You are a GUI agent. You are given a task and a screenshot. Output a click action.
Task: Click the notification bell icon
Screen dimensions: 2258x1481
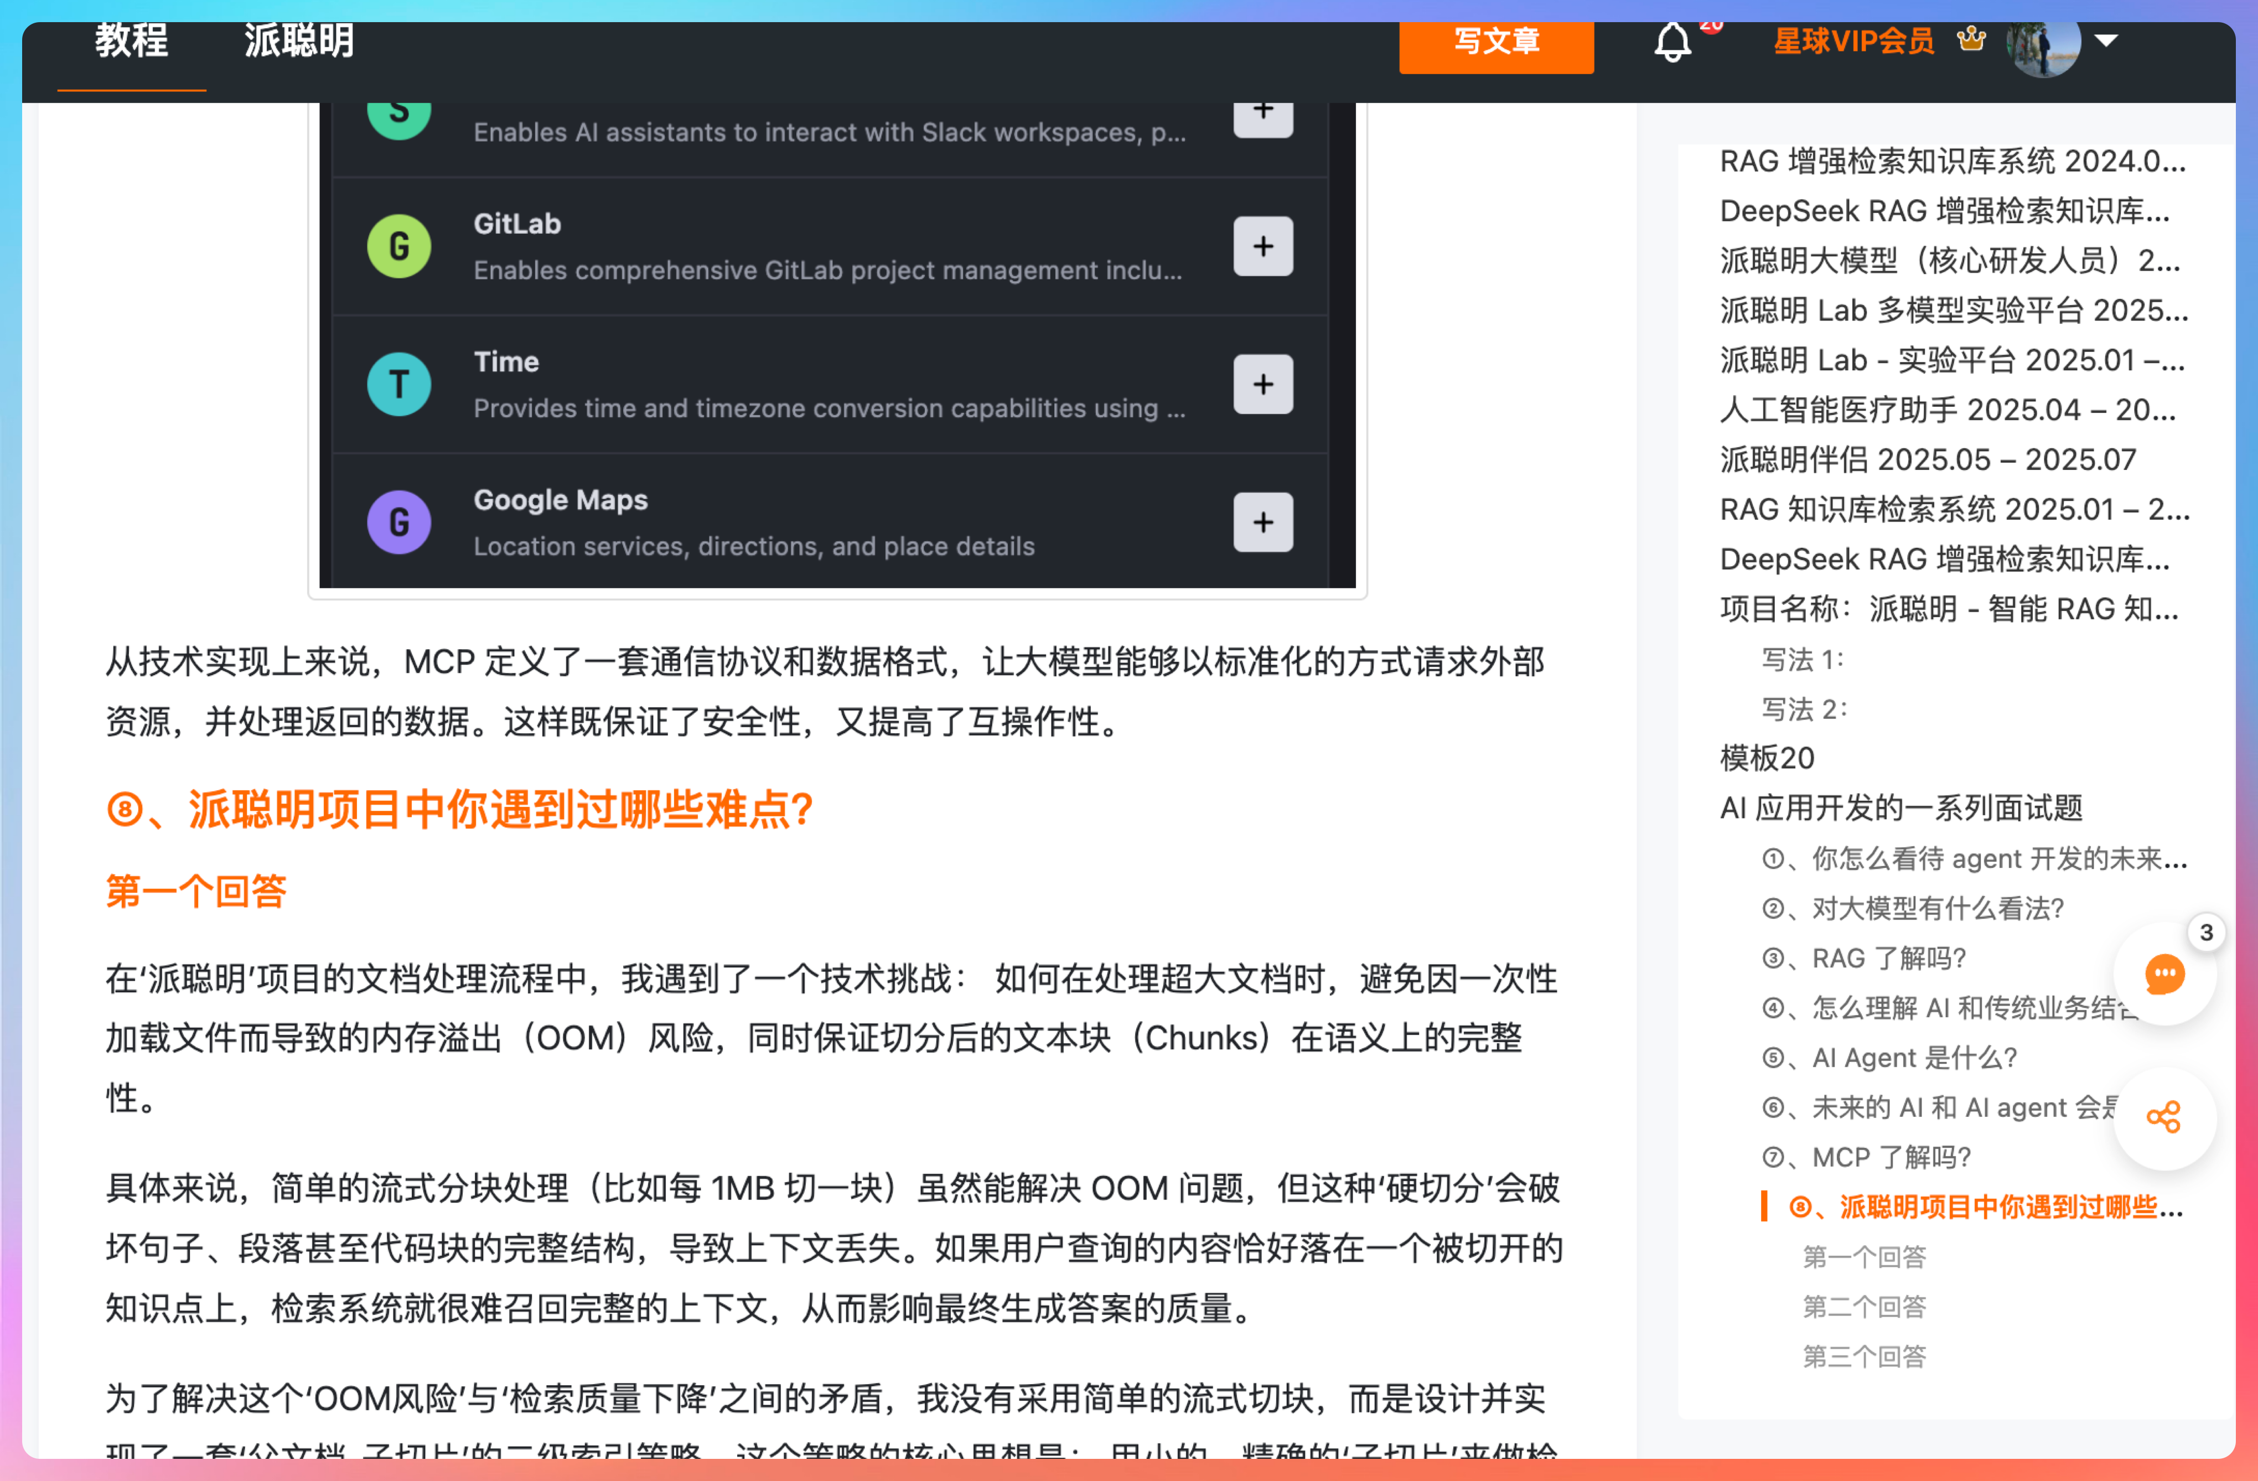1672,43
